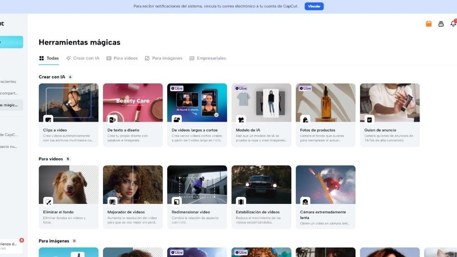The height and width of the screenshot is (257, 457).
Task: Click the Vincular button in the banner
Action: point(314,6)
